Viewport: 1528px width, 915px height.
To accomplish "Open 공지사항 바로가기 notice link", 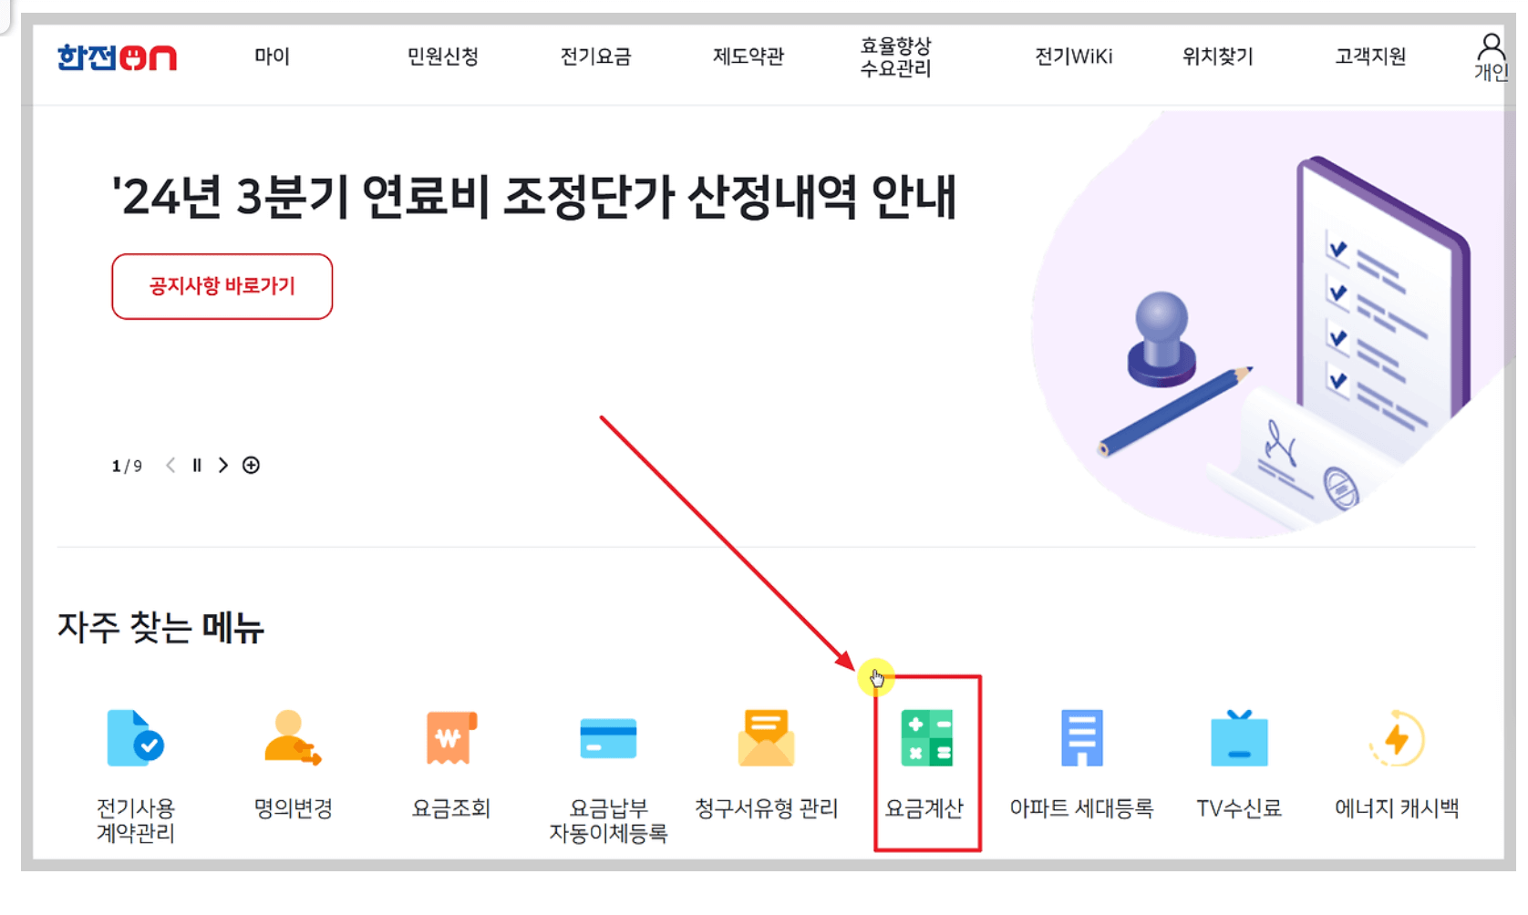I will click(222, 286).
